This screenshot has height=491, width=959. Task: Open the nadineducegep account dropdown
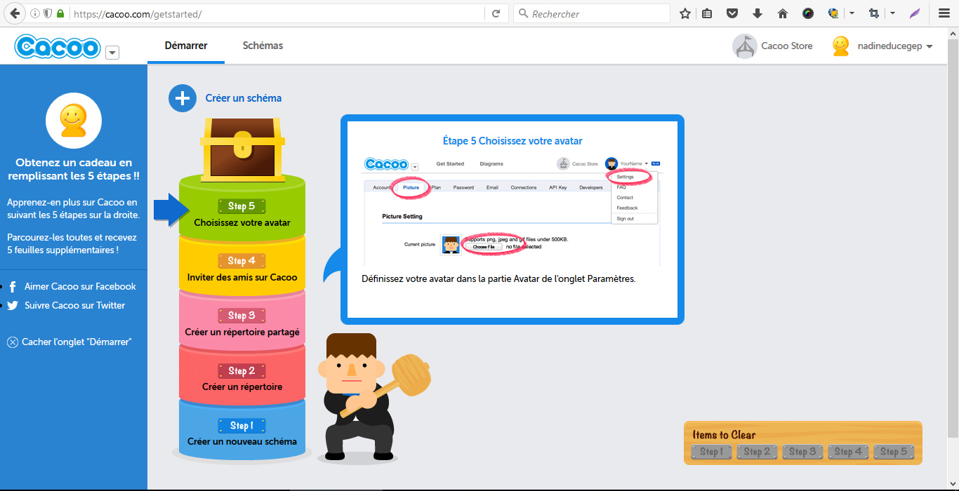pyautogui.click(x=895, y=46)
